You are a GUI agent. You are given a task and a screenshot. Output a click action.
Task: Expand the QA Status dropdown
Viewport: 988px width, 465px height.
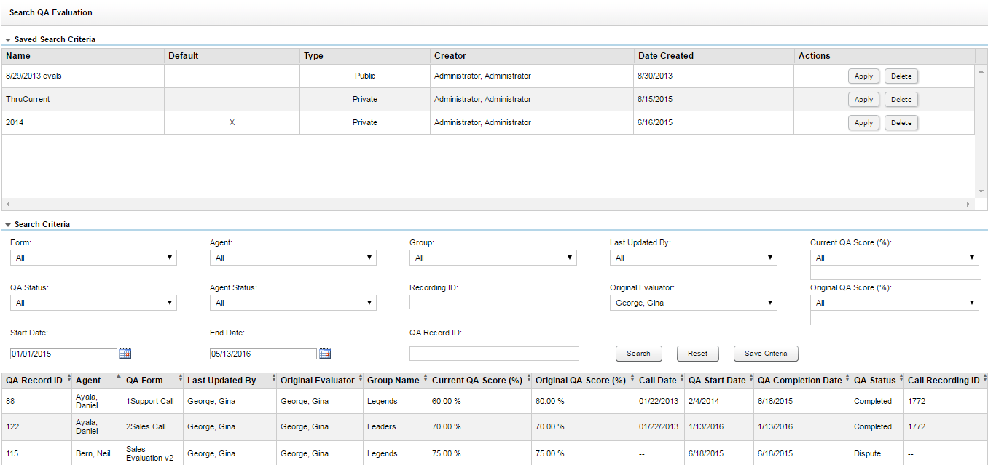tap(93, 303)
